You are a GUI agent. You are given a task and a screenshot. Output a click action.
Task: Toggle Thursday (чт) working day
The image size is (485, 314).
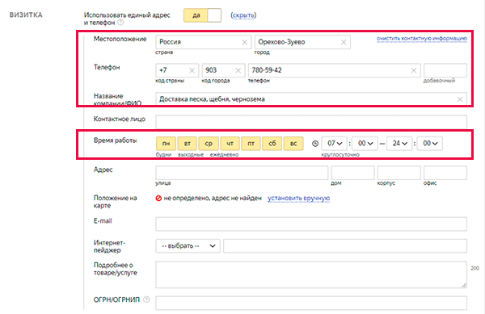coord(230,144)
